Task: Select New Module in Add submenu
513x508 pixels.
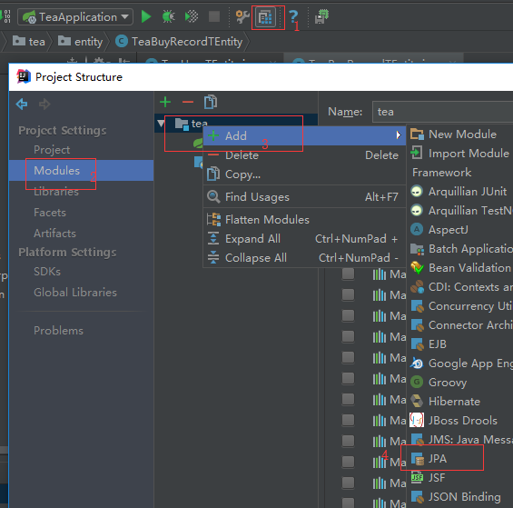Action: click(x=460, y=134)
